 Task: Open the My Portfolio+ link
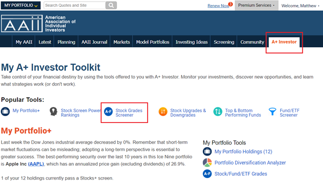[26, 111]
